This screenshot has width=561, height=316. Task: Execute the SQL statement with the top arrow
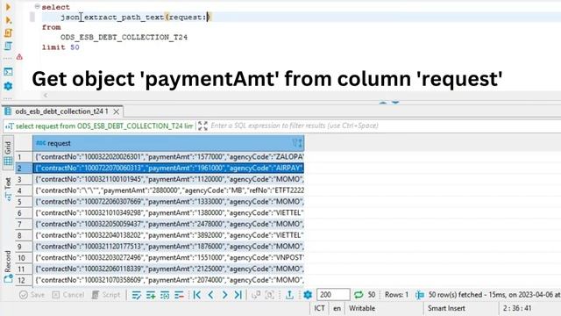pos(8,7)
